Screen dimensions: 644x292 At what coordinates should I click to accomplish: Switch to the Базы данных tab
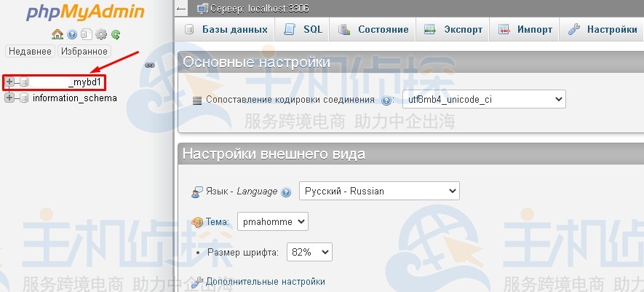pos(226,30)
